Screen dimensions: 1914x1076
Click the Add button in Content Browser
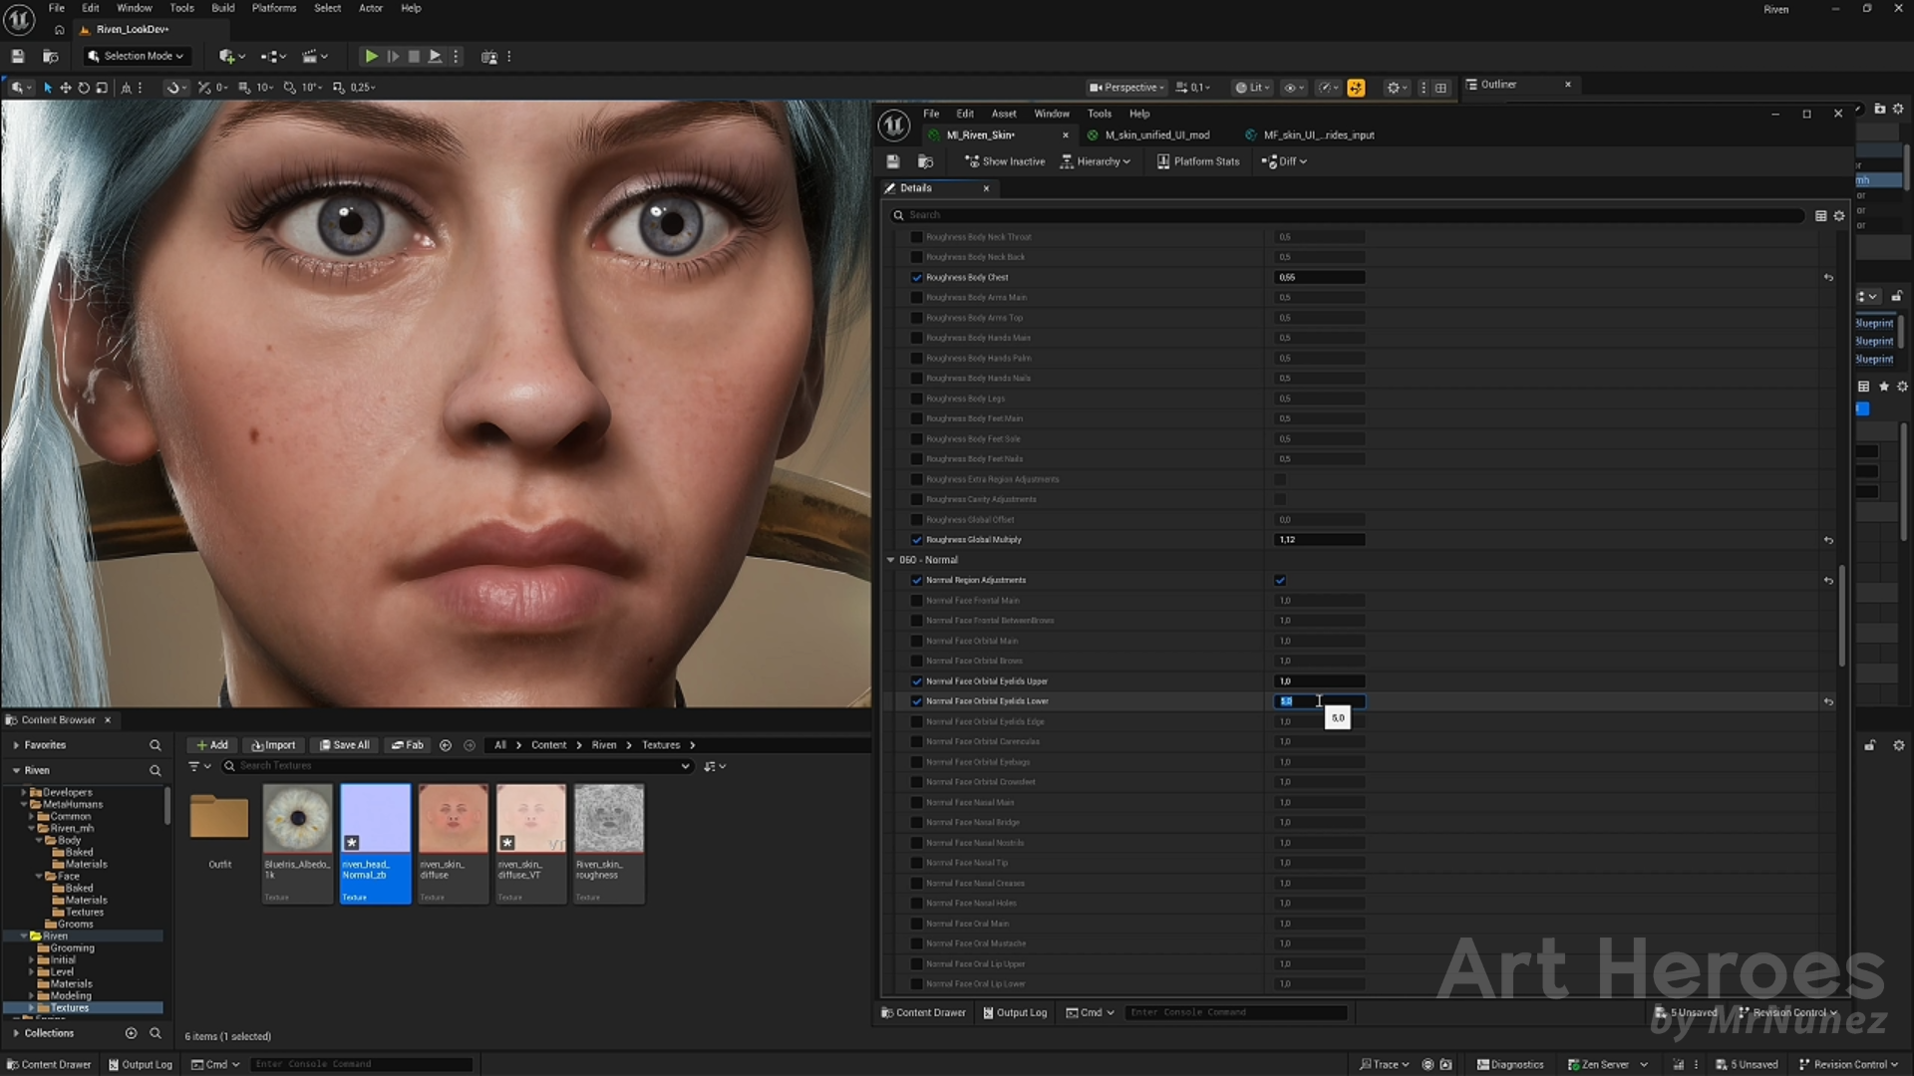[x=212, y=745]
